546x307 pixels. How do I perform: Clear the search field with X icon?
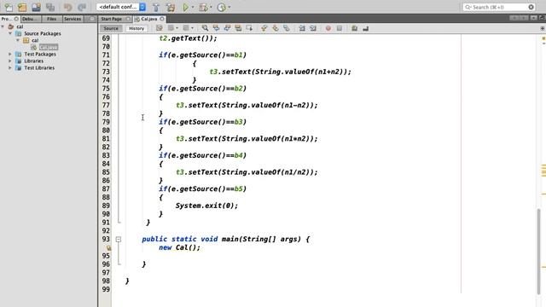pyautogui.click(x=531, y=7)
